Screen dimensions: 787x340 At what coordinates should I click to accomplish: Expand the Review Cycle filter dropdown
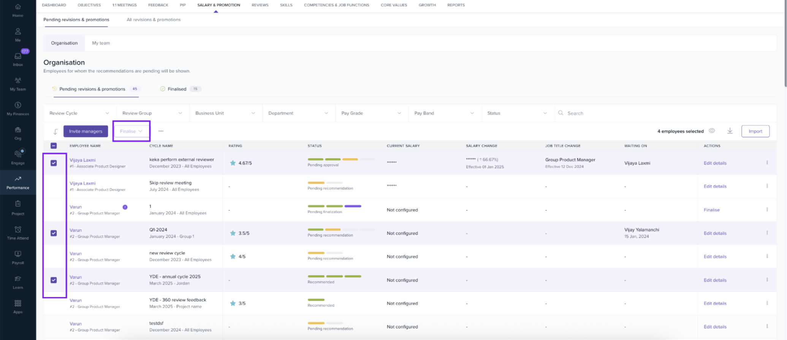[79, 113]
